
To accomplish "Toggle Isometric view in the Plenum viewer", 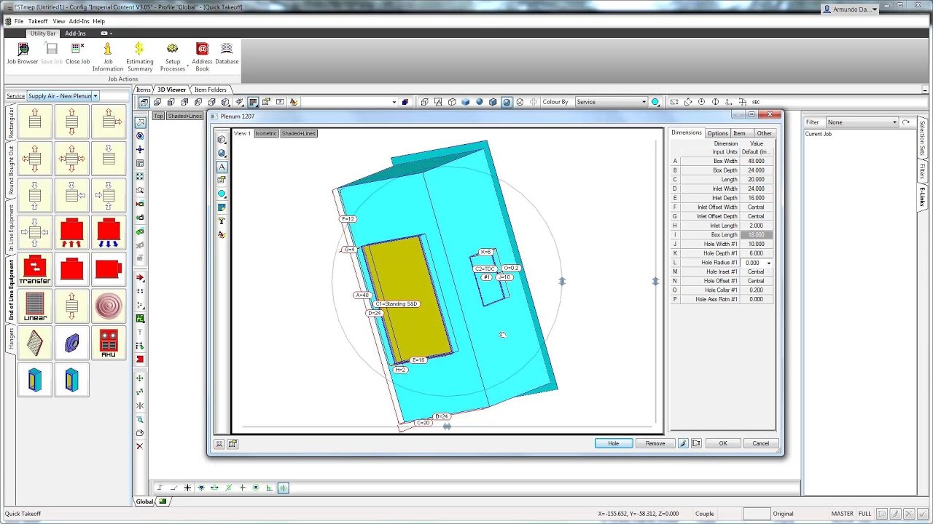I will [265, 133].
